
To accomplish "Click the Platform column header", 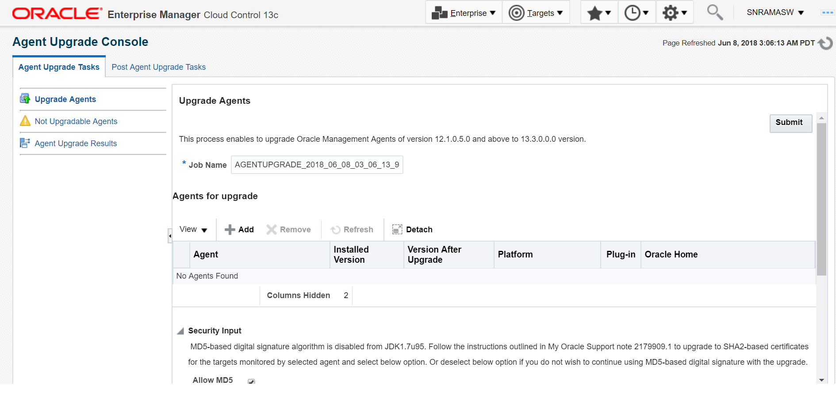I will 547,255.
